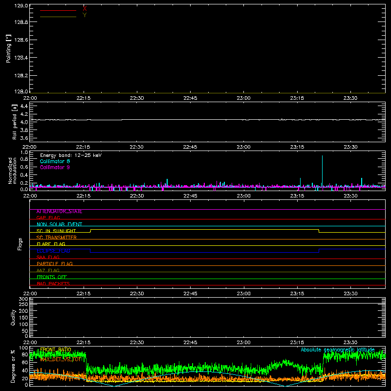
Task: Click the tallest cyan modulation spike
Action: 322,171
